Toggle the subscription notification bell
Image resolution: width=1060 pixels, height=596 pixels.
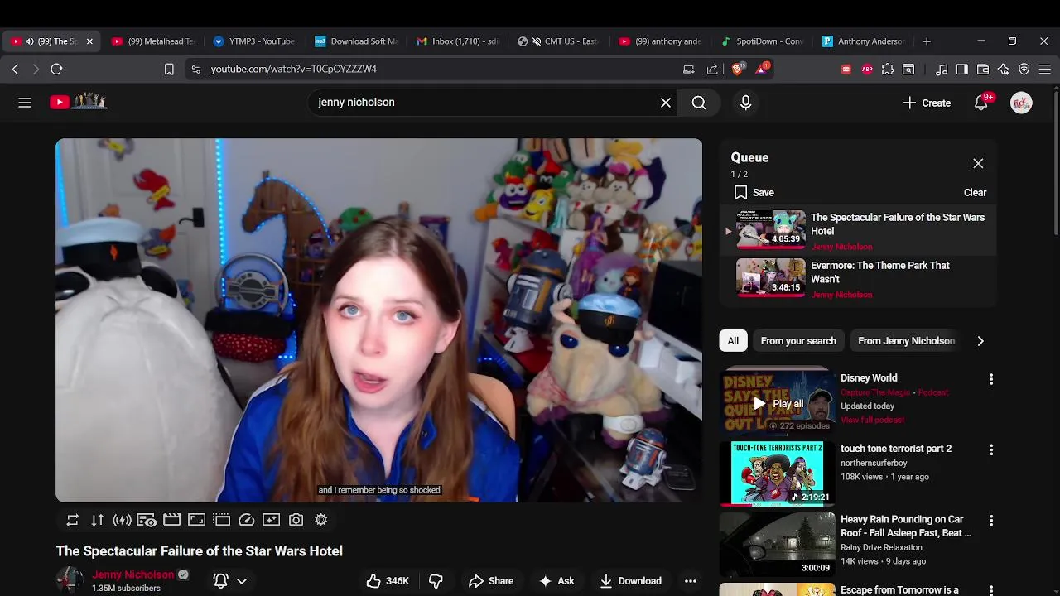click(x=220, y=581)
